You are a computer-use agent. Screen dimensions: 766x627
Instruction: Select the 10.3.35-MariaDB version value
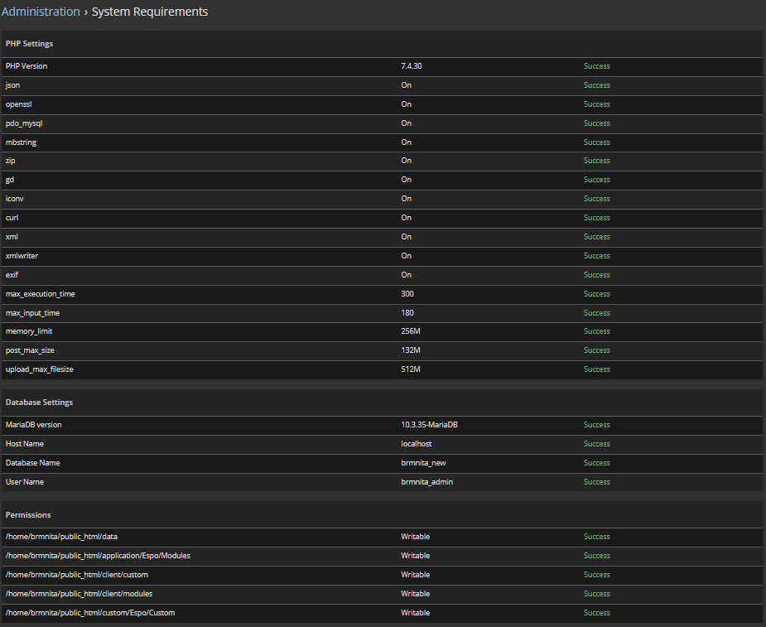point(429,425)
